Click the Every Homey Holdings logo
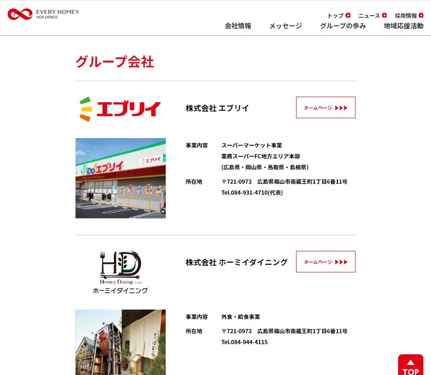This screenshot has width=431, height=375. coord(43,14)
